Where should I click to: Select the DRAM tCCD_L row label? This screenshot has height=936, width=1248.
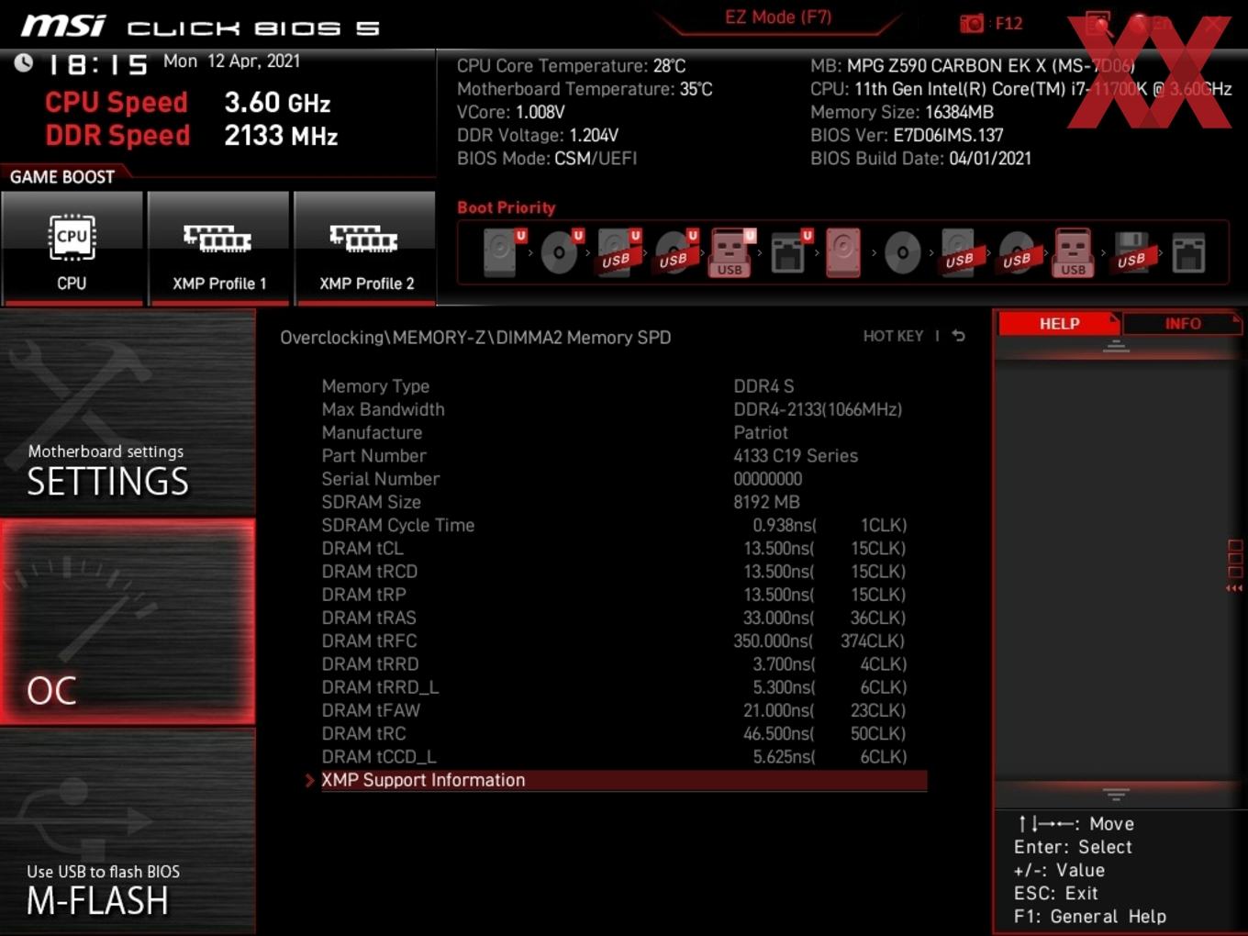click(378, 757)
